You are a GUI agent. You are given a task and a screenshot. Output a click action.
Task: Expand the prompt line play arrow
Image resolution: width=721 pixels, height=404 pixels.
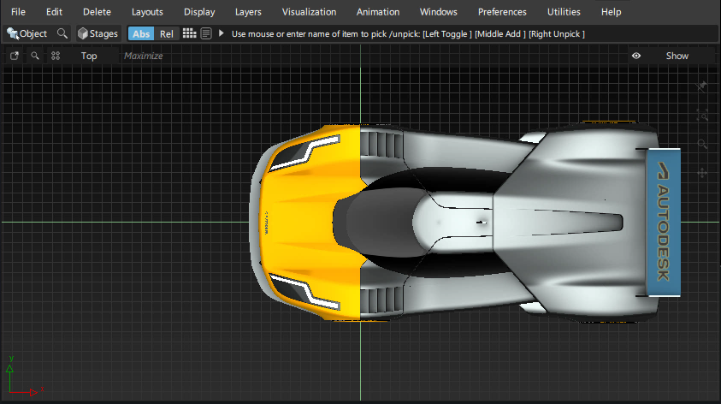coord(222,33)
